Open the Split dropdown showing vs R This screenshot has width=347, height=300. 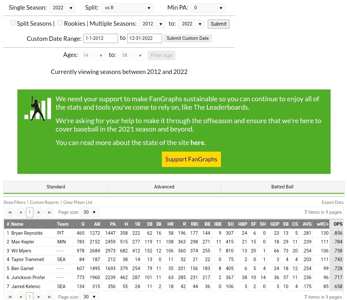[x=127, y=8]
